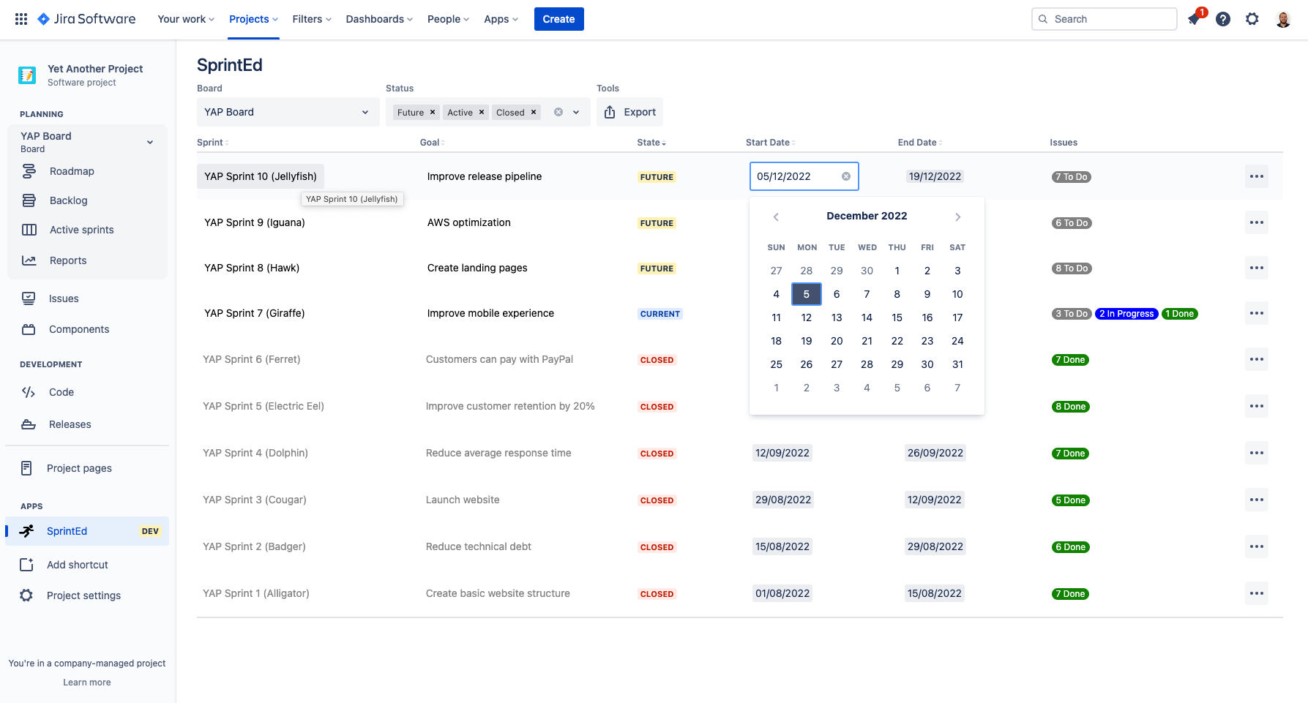1308x703 pixels.
Task: Click the Search field
Action: [1105, 19]
